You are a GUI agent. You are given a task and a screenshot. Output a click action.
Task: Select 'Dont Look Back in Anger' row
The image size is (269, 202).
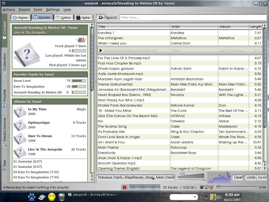pos(180,137)
